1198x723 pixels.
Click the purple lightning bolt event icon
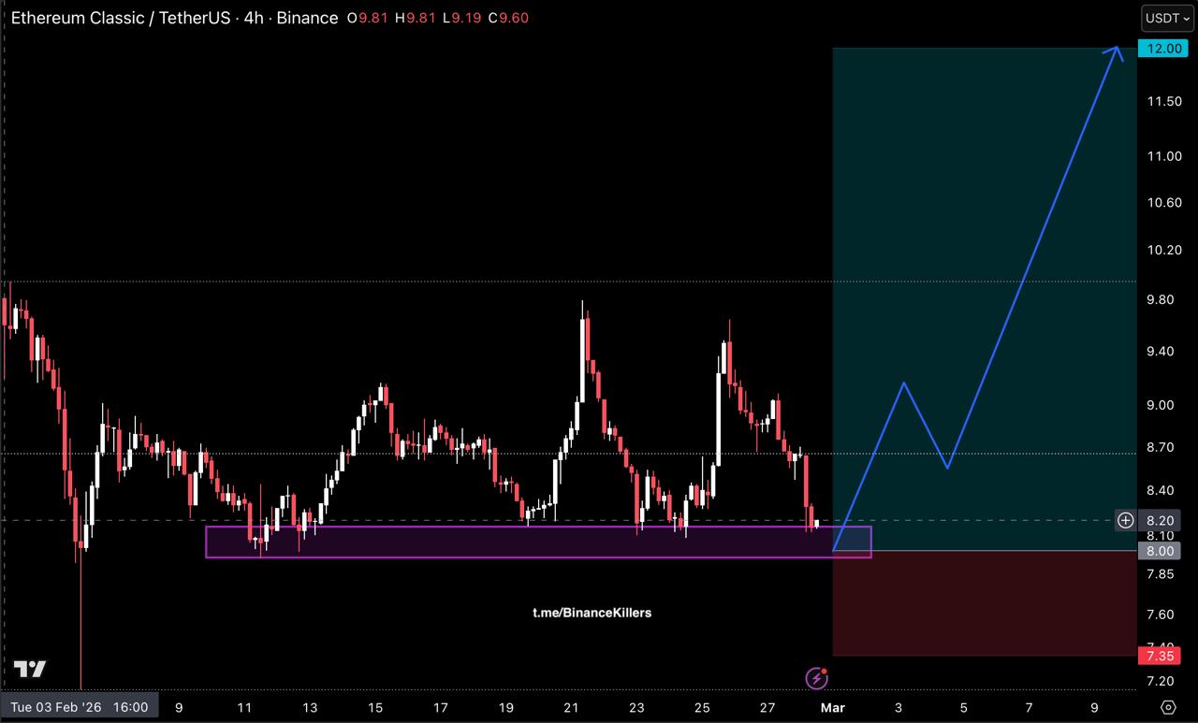[816, 677]
